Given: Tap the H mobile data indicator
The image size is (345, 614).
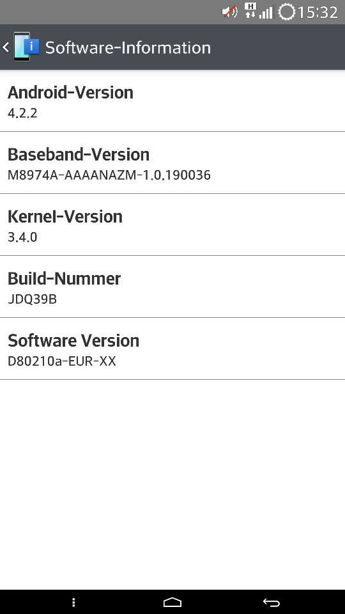Looking at the screenshot, I should [250, 10].
